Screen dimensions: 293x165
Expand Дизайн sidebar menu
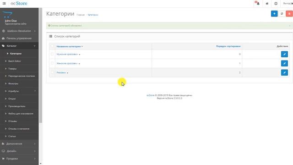[x=19, y=151]
